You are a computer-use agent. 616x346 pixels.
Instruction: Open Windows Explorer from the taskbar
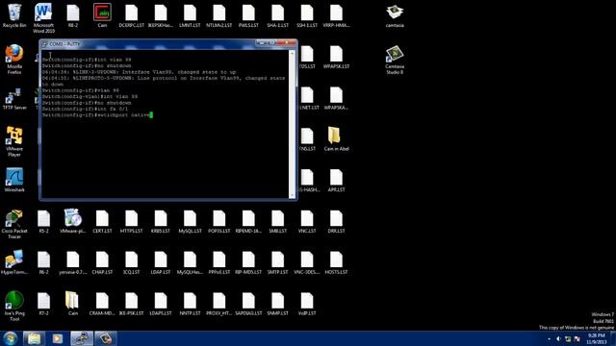click(34, 338)
